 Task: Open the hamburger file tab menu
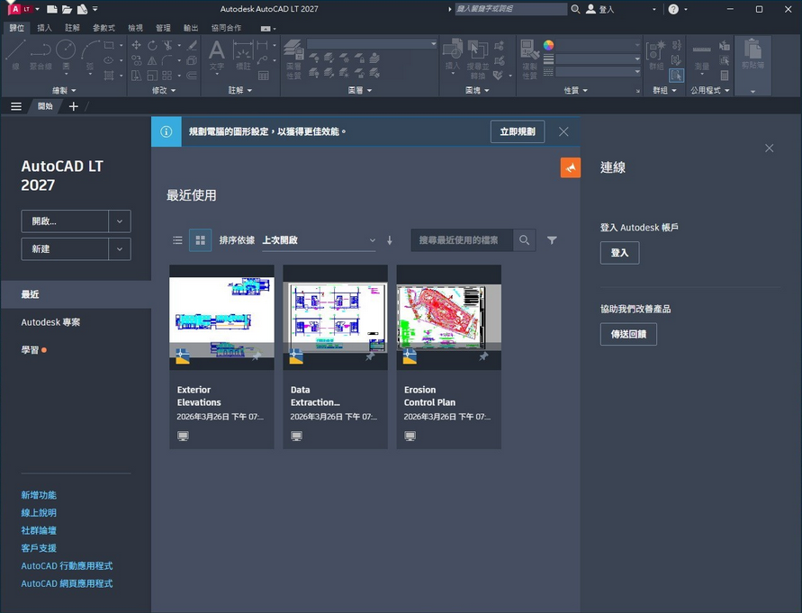pos(16,106)
